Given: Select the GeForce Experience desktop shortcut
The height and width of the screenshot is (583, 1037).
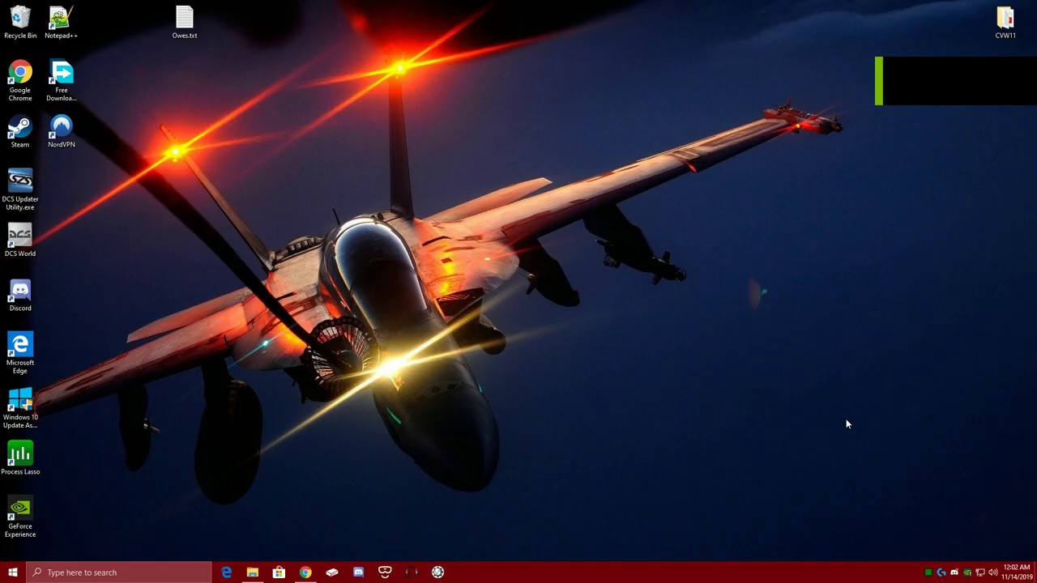Looking at the screenshot, I should click(x=20, y=518).
